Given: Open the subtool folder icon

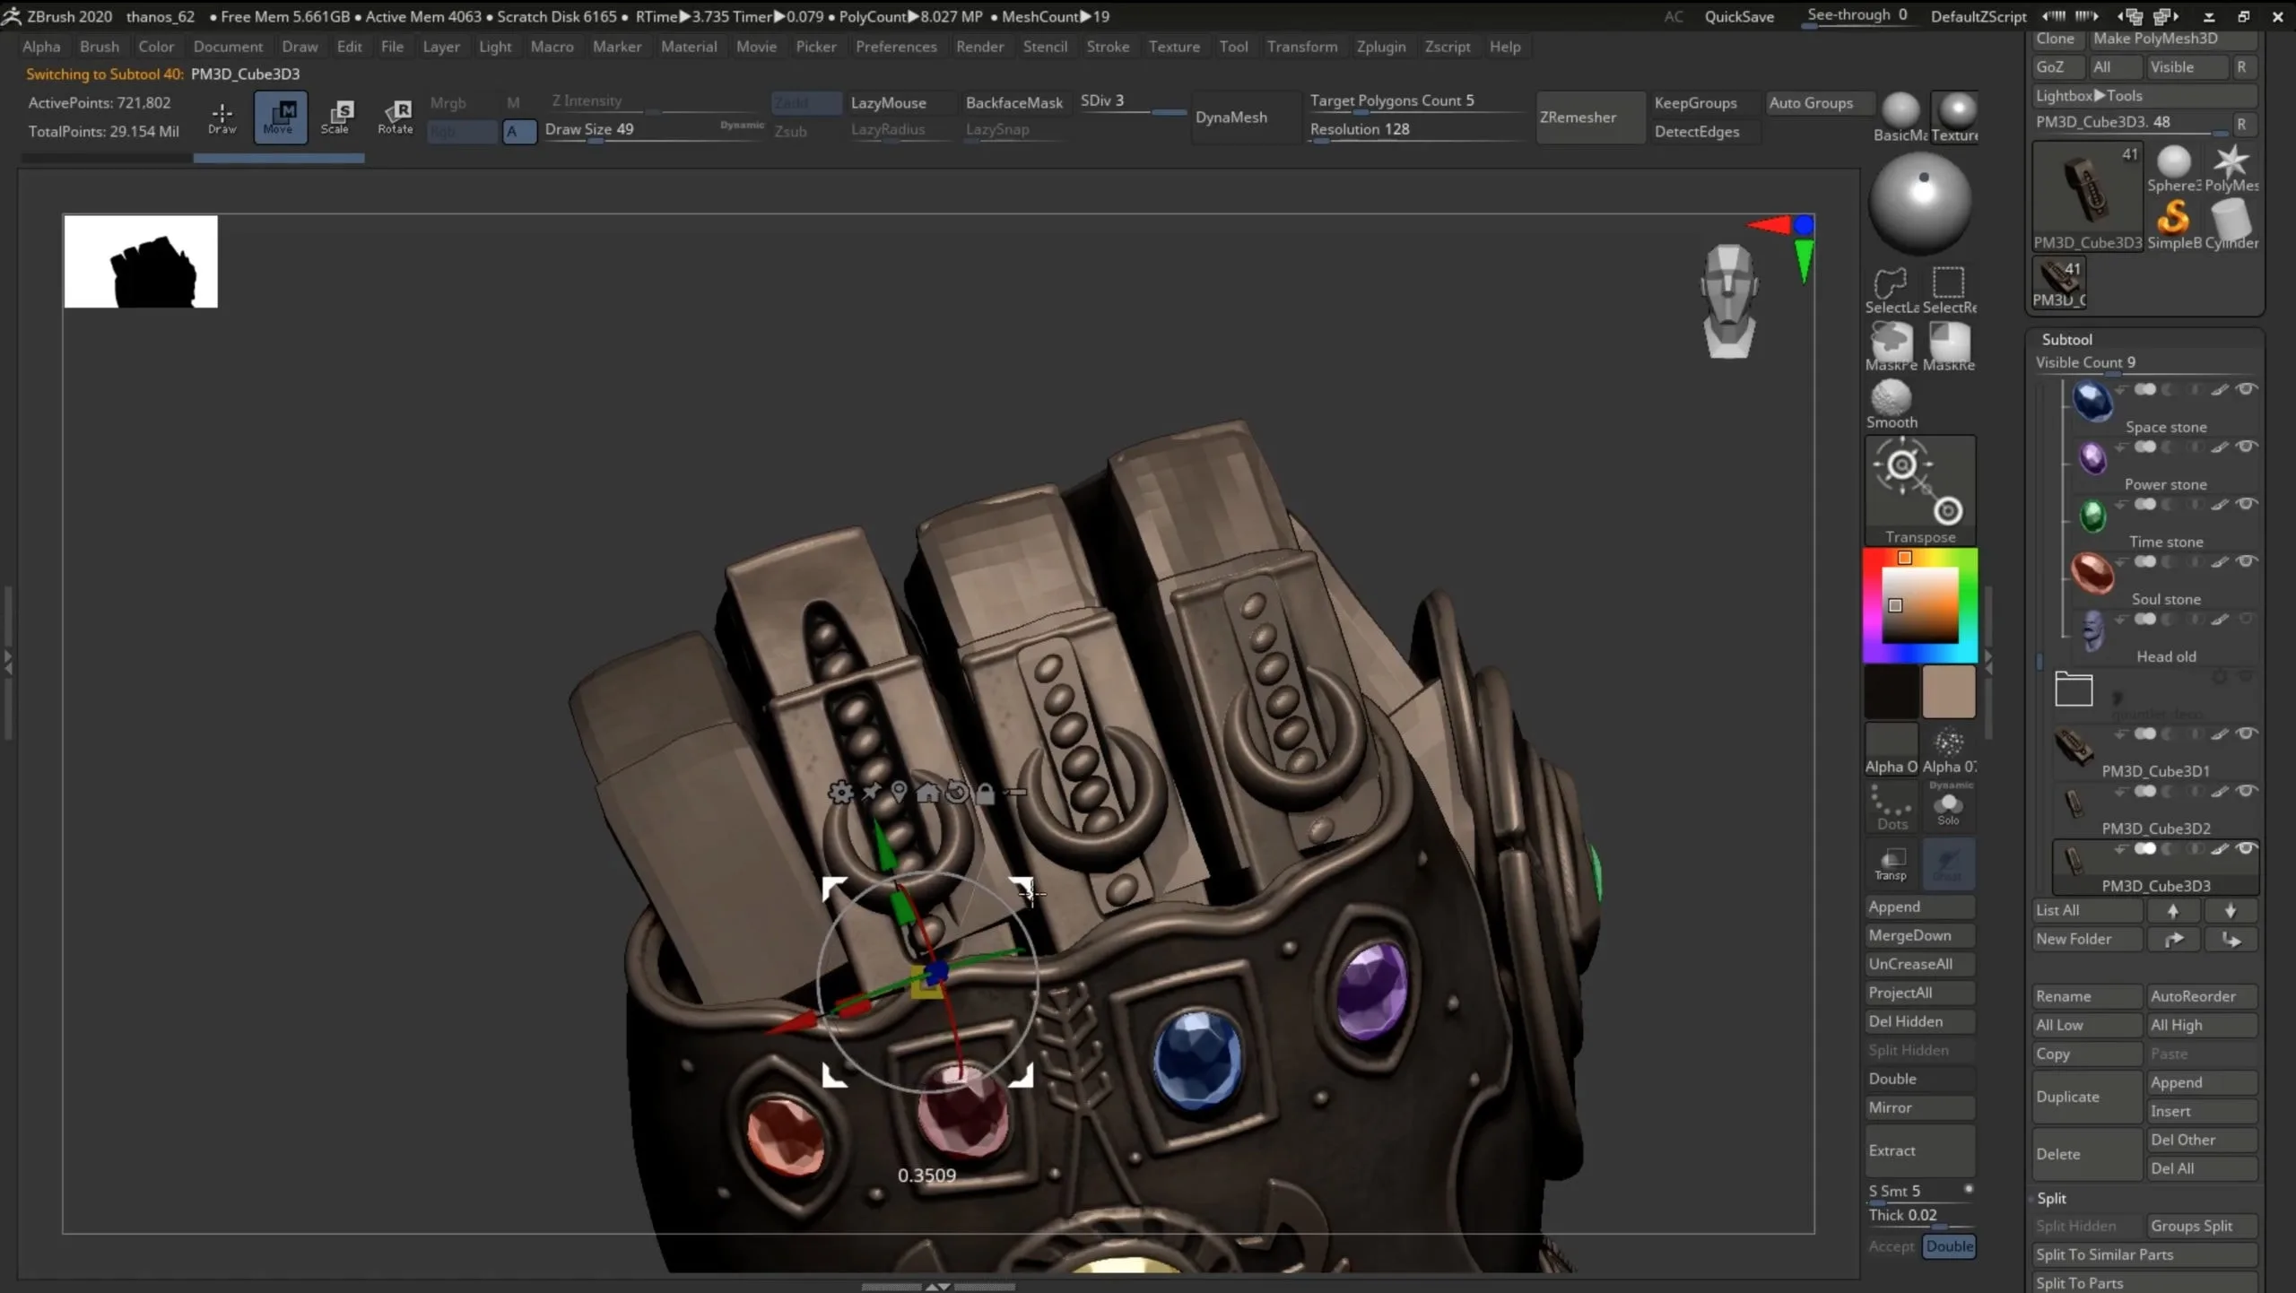Looking at the screenshot, I should pos(2074,689).
